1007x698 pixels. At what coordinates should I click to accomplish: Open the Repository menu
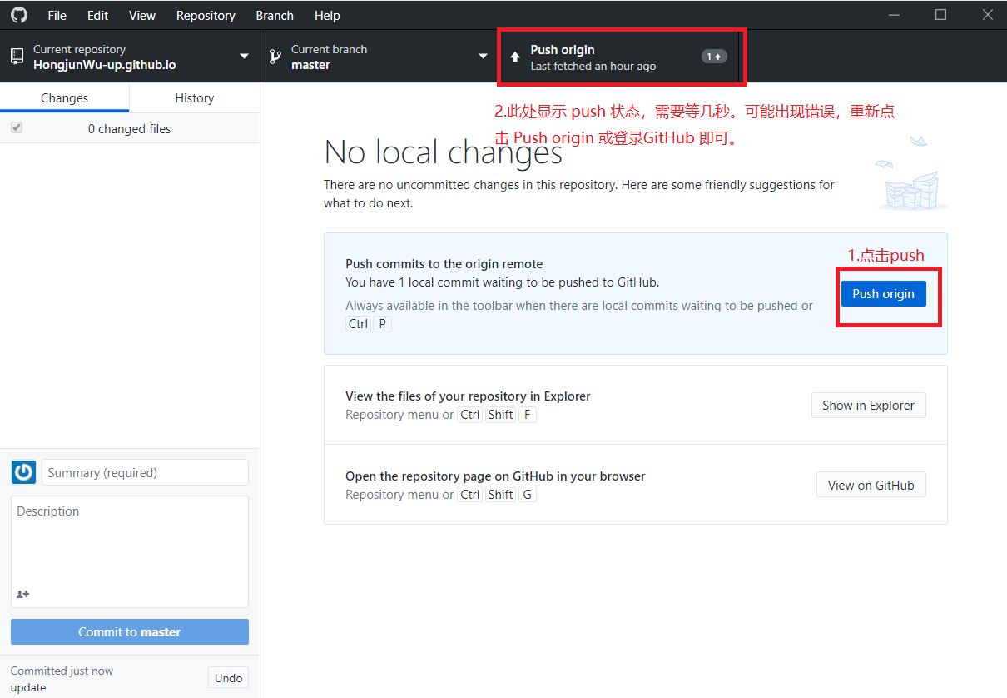[206, 16]
